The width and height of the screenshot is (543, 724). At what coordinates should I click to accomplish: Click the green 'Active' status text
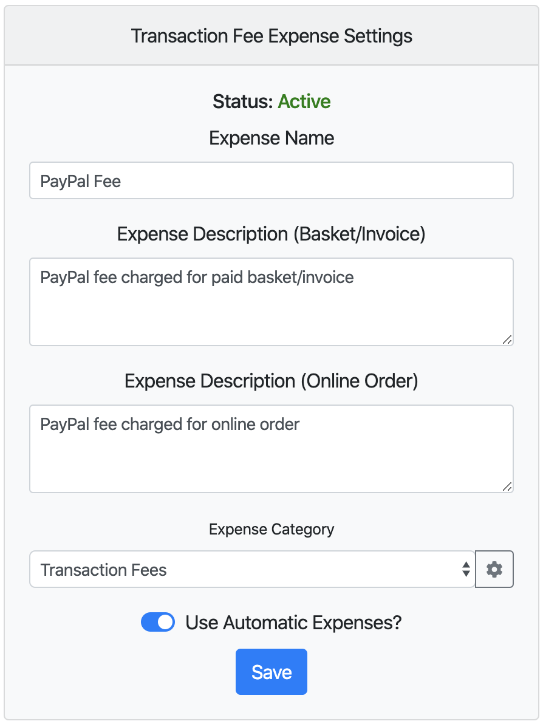click(x=304, y=101)
